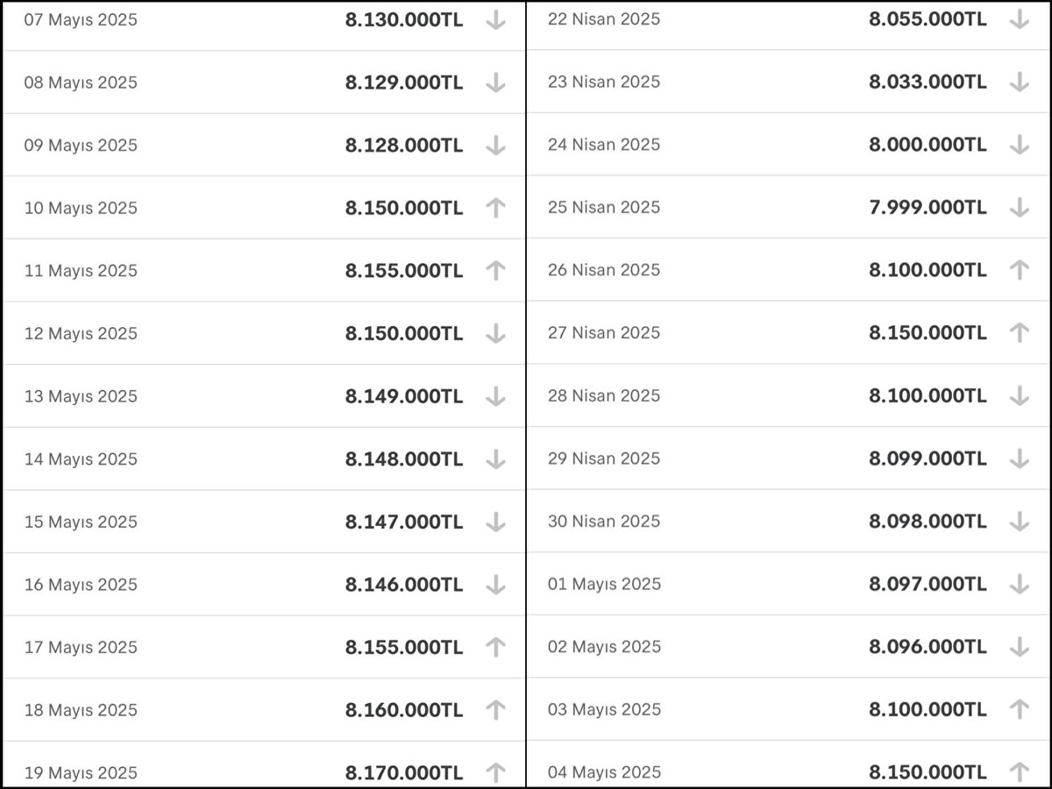Click the up arrow next to 17 Mayıs 2025
Screen dimensions: 1052x789
(x=495, y=647)
